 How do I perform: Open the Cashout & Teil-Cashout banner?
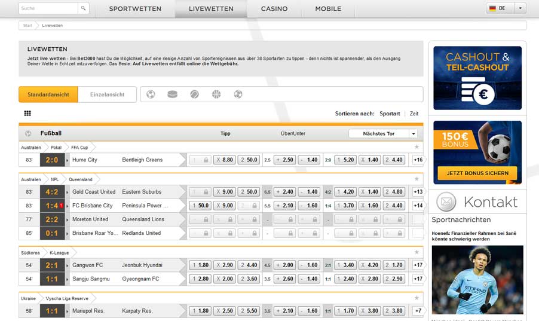[x=477, y=78]
